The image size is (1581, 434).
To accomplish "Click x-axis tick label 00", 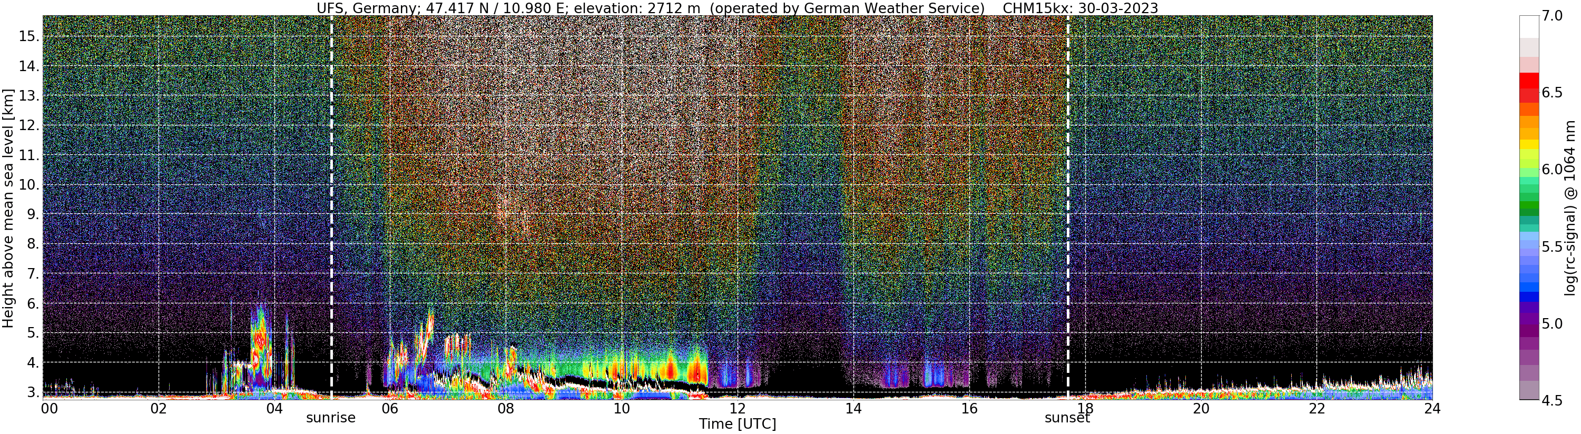I will (x=51, y=409).
